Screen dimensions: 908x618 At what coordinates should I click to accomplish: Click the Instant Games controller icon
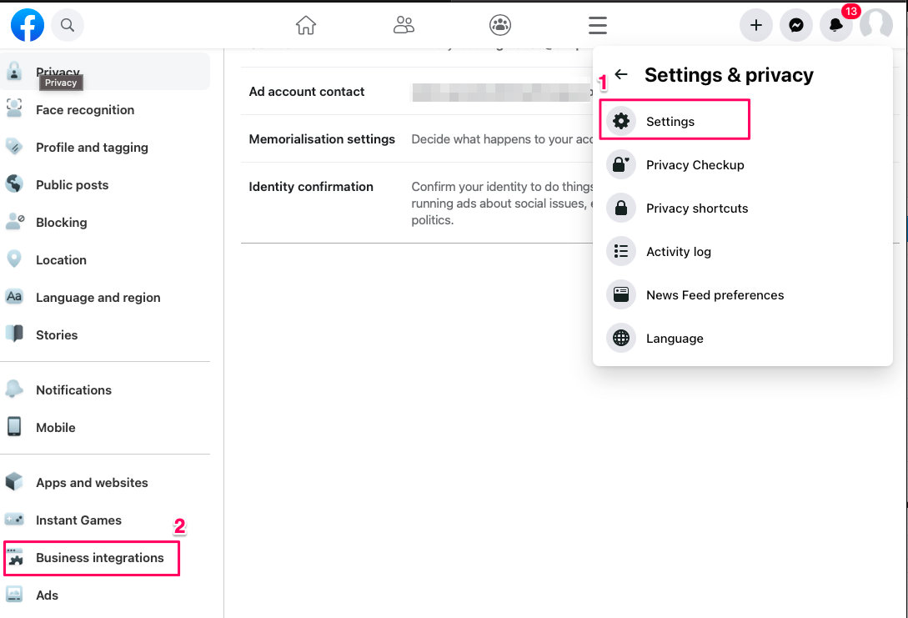tap(14, 520)
